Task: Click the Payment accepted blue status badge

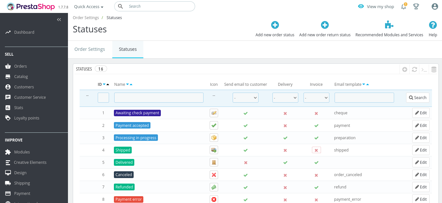Action: click(x=132, y=125)
